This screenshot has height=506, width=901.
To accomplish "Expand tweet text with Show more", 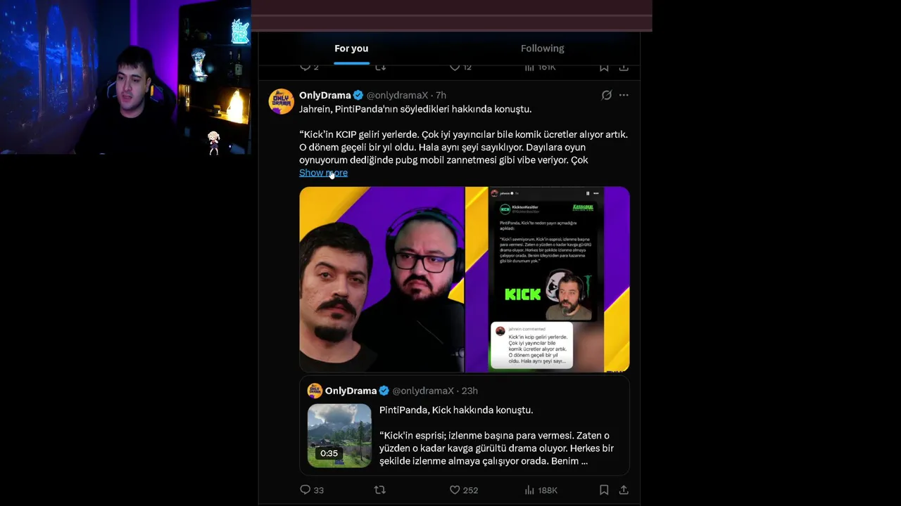I will pos(323,173).
